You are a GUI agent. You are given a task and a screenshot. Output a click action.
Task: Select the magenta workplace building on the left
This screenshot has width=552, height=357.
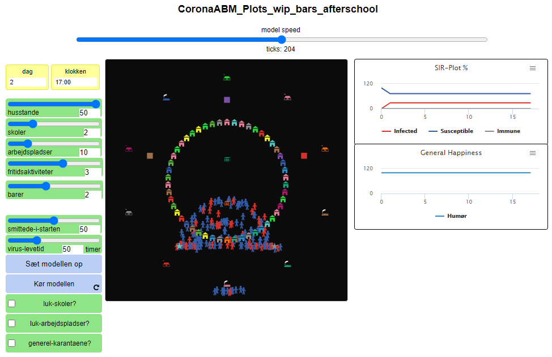[129, 149]
